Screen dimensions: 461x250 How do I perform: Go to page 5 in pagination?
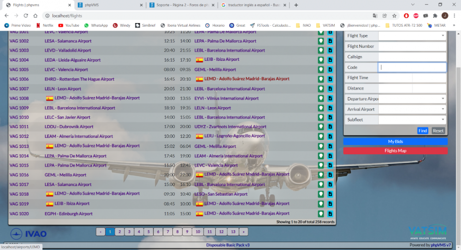pos(148,232)
